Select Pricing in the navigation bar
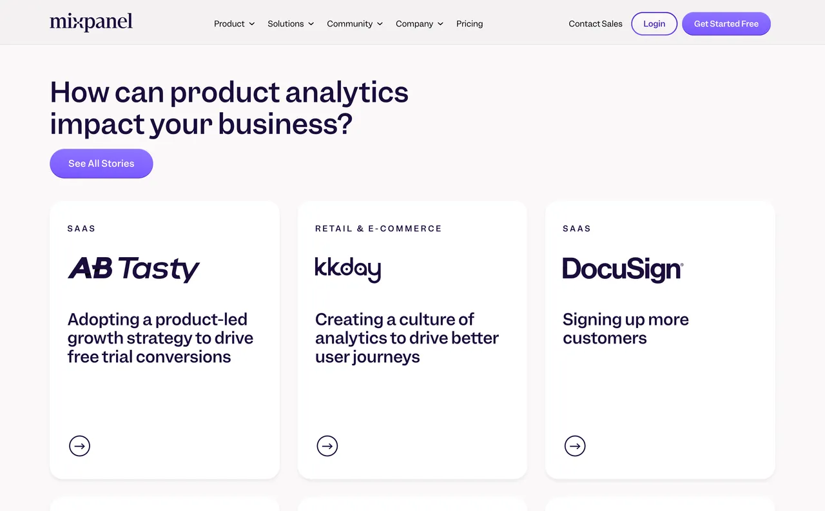825x511 pixels. click(x=469, y=23)
